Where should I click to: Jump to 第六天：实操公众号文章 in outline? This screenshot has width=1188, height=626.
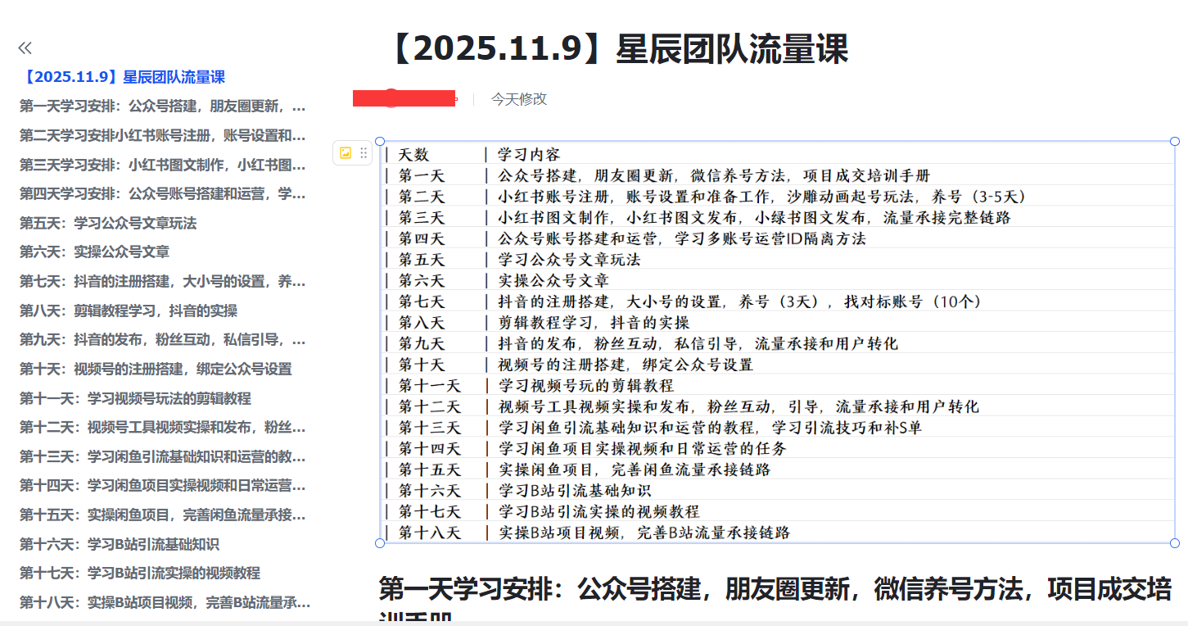[94, 252]
